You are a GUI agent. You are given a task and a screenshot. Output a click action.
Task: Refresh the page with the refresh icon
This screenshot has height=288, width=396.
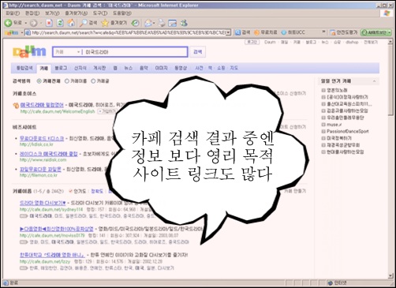coord(60,23)
